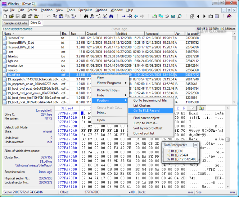The image size is (239, 197).
Task: Open the Tools menu
Action: click(x=71, y=10)
